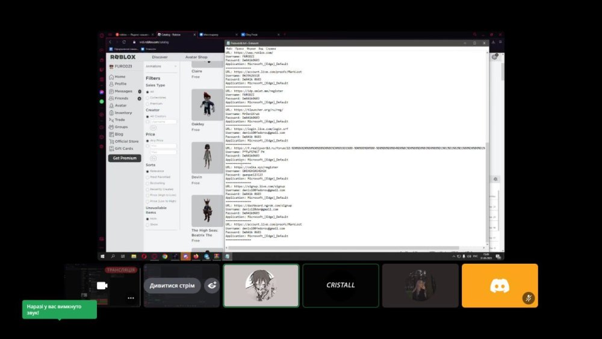Viewport: 602px width, 339px height.
Task: Expand the system tray hidden icons chevron
Action: (454, 256)
